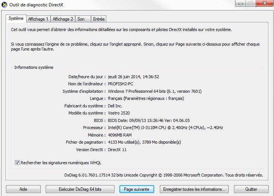Open the Affichage 1 tab
Image resolution: width=274 pixels, height=196 pixels.
tap(38, 19)
